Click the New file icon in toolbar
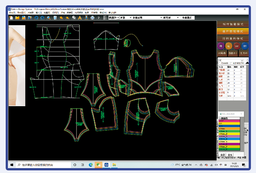Image resolution: width=256 pixels, height=173 pixels. point(11,18)
